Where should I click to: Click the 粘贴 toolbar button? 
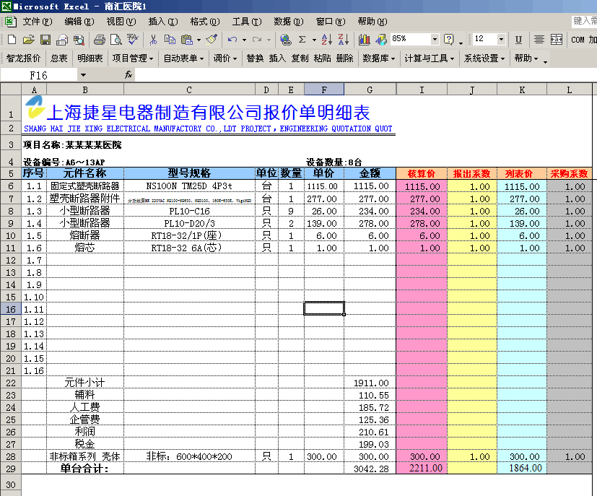(x=323, y=58)
